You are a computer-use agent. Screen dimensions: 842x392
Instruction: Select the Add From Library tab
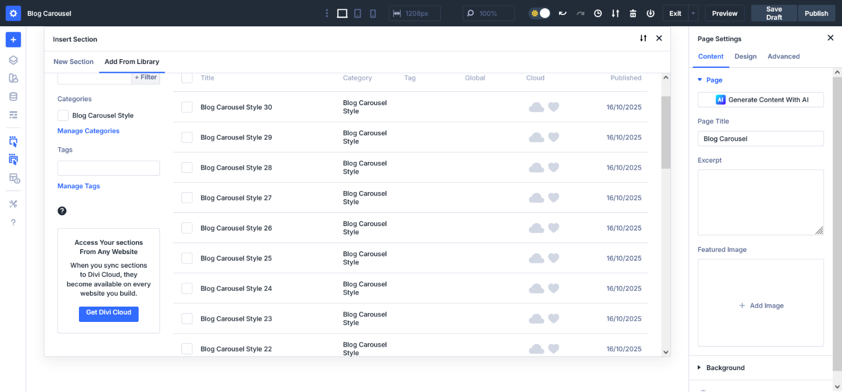(132, 62)
